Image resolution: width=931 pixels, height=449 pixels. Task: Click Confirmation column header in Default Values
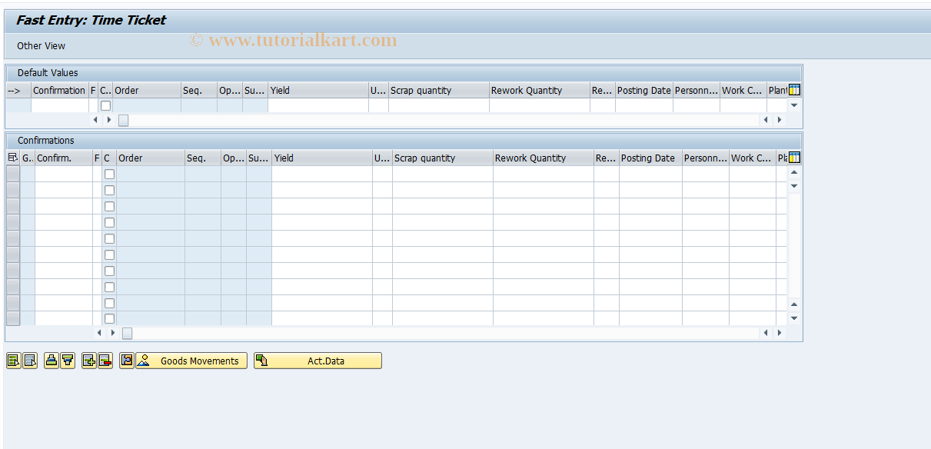(60, 90)
